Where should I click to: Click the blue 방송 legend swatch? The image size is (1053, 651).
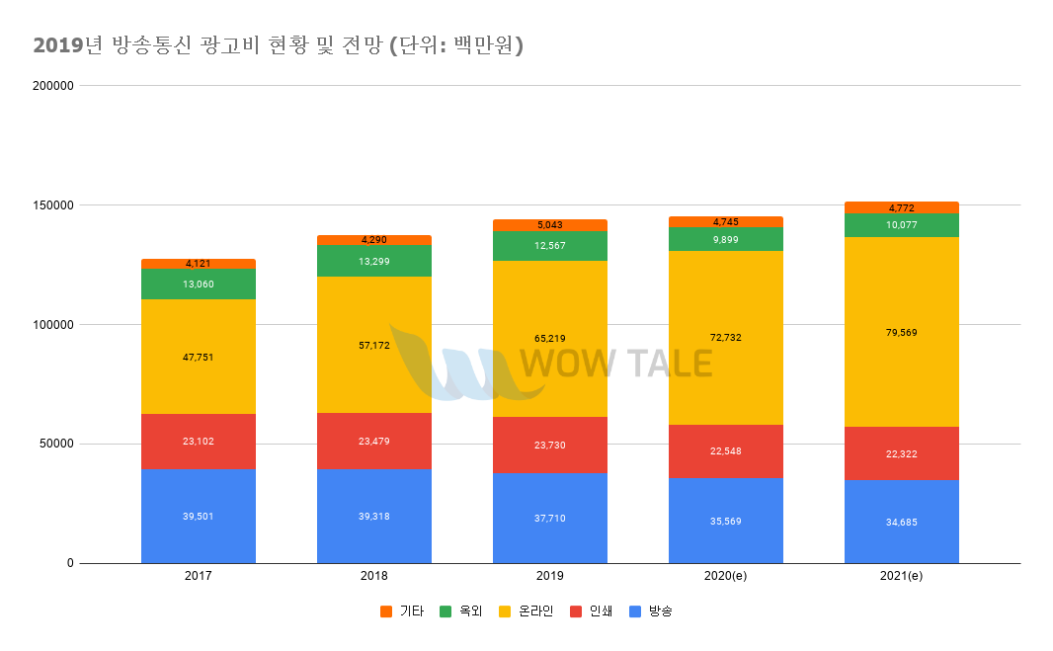[x=634, y=611]
